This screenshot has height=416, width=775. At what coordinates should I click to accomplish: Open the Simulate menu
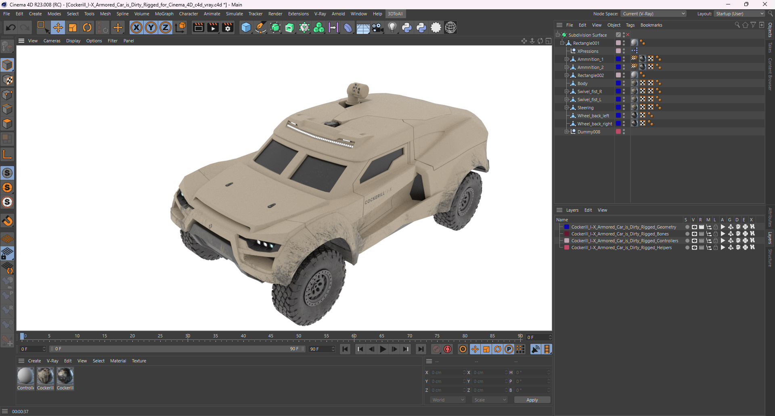235,14
